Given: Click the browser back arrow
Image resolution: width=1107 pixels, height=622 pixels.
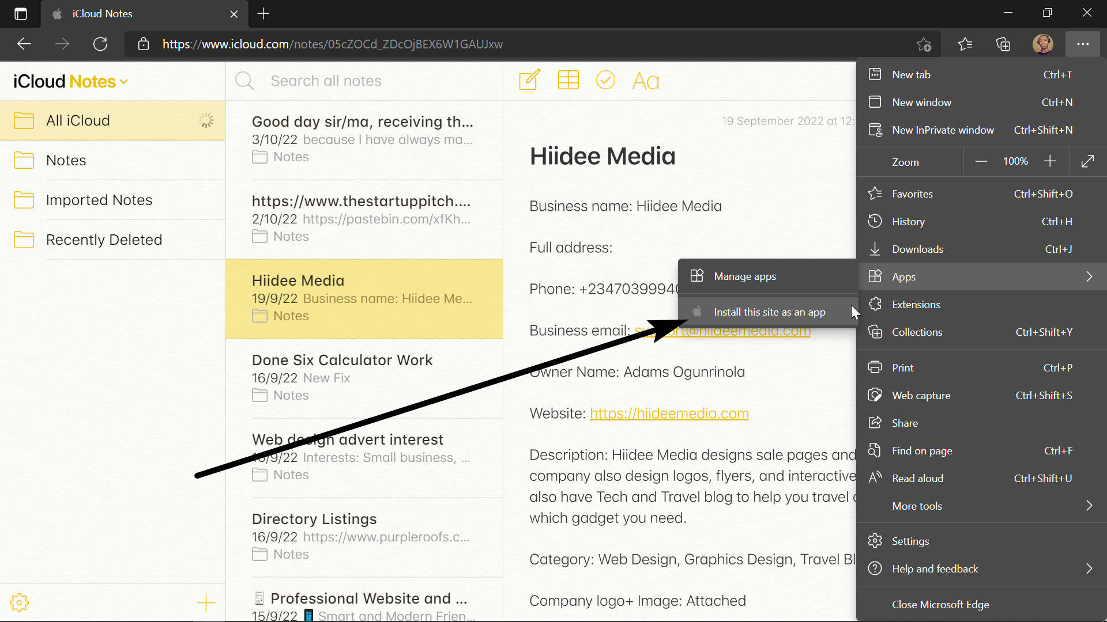Looking at the screenshot, I should [x=24, y=44].
